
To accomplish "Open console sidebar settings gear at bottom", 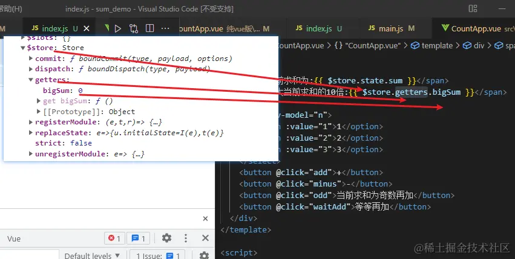I will (204, 255).
